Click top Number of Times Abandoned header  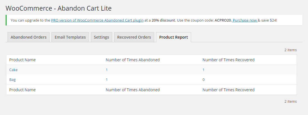pos(133,60)
